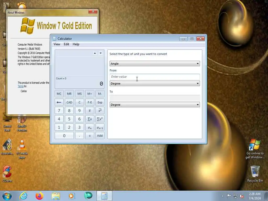Click the green globe taskbar icon
The image size is (268, 201).
(x=88, y=196)
